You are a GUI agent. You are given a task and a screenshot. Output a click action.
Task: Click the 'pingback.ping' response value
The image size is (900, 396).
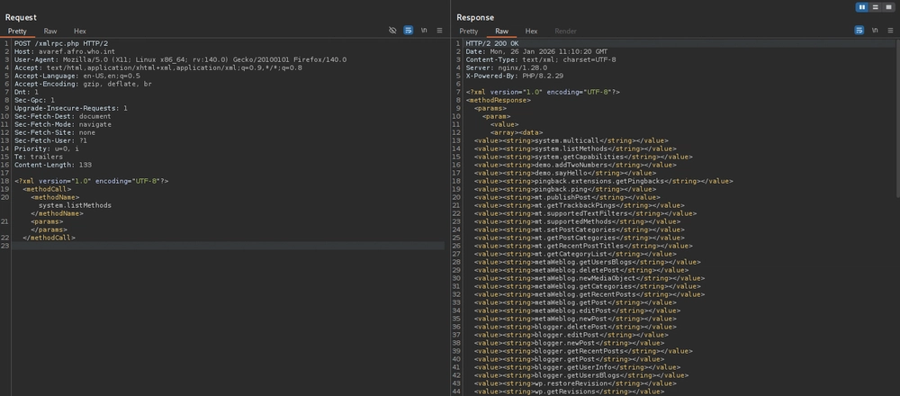tap(561, 189)
